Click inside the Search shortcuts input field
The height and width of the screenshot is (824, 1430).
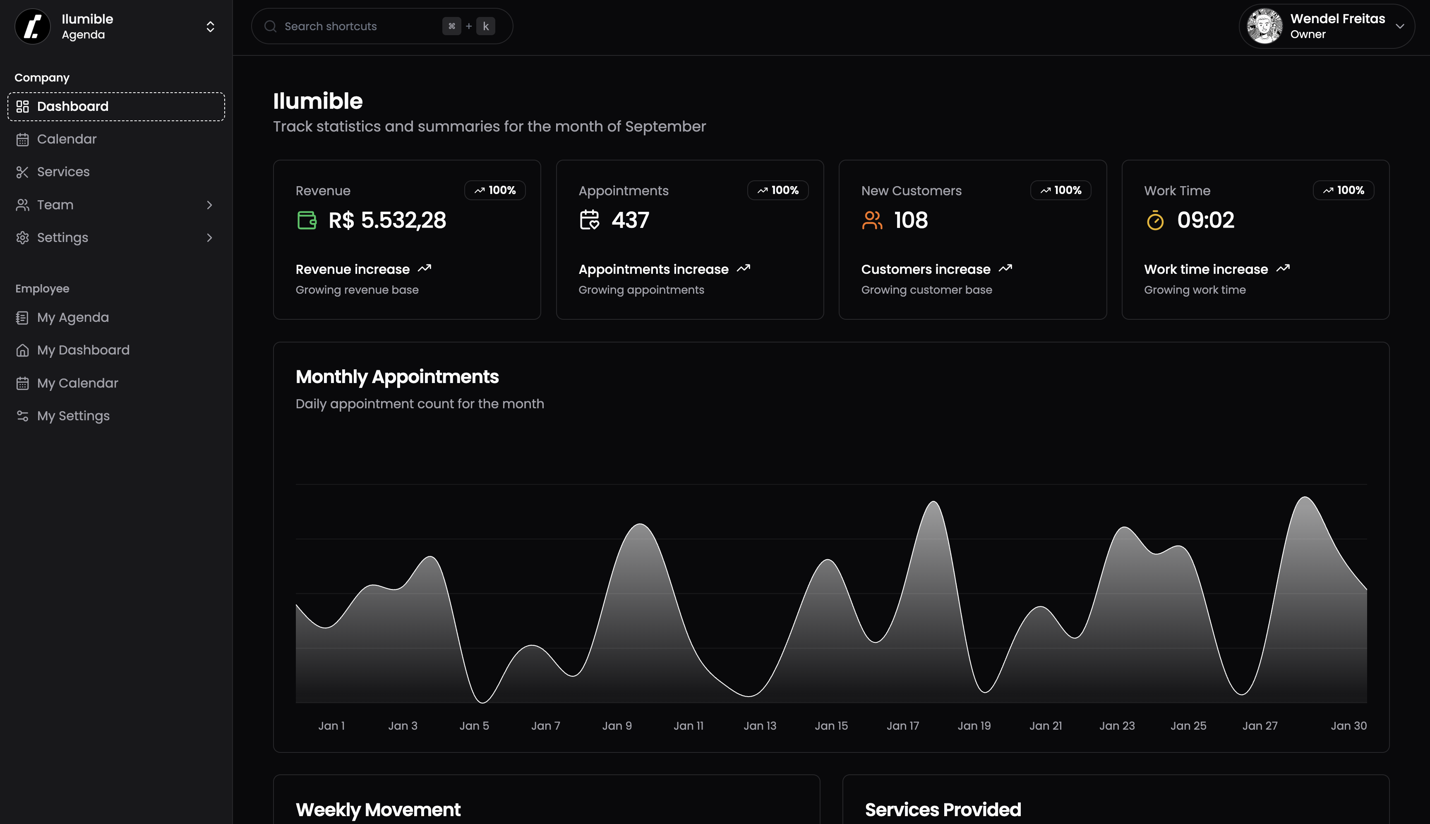coord(351,26)
